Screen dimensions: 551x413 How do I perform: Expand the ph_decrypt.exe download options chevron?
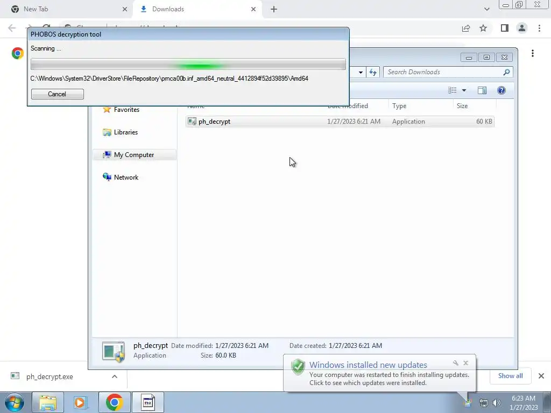pos(115,376)
